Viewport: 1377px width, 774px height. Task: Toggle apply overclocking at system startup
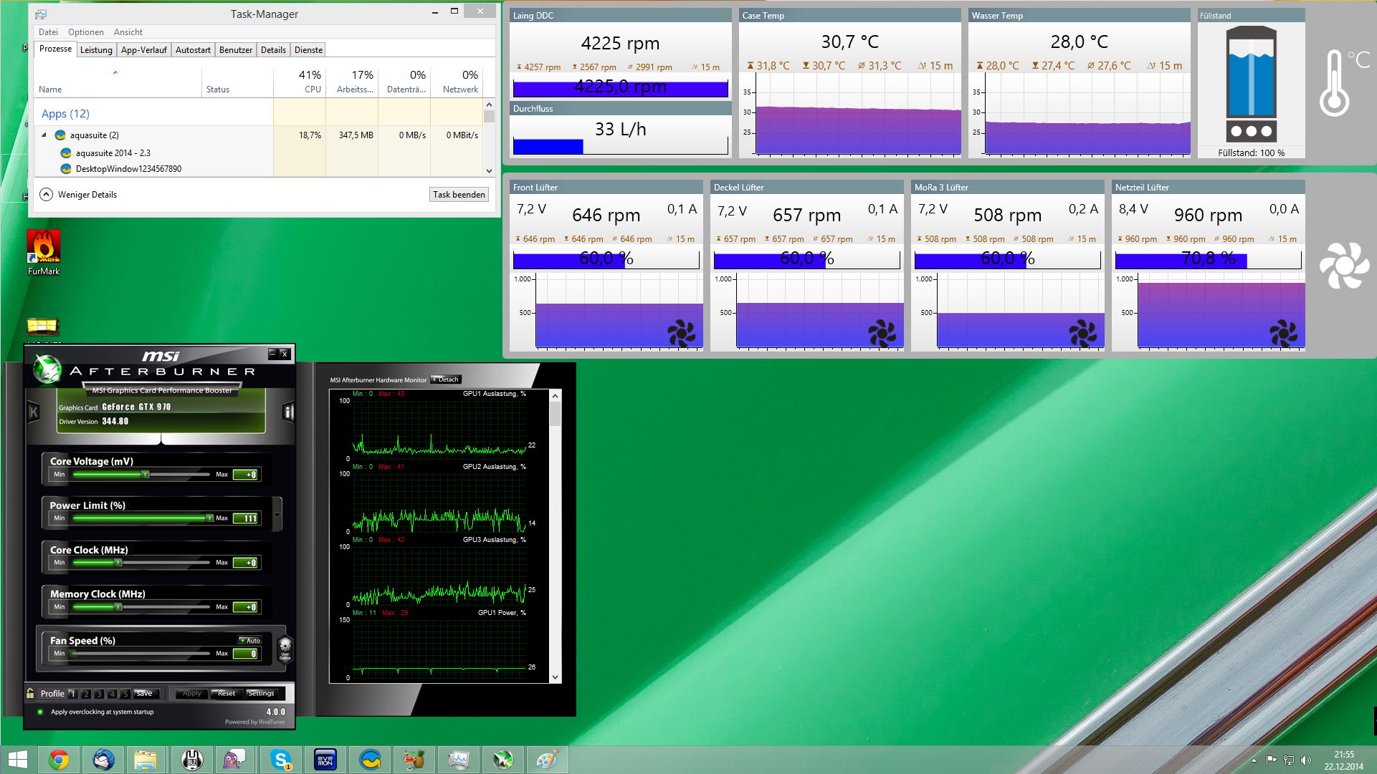40,712
